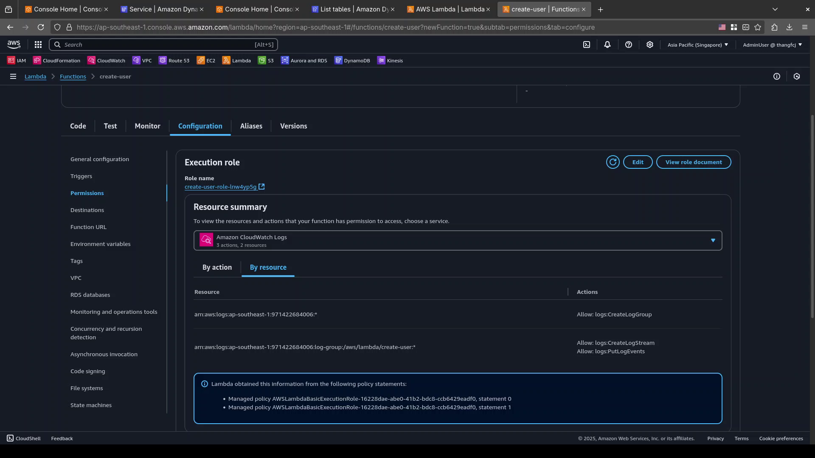Viewport: 815px width, 458px height.
Task: Open CloudShell from footer
Action: point(24,438)
